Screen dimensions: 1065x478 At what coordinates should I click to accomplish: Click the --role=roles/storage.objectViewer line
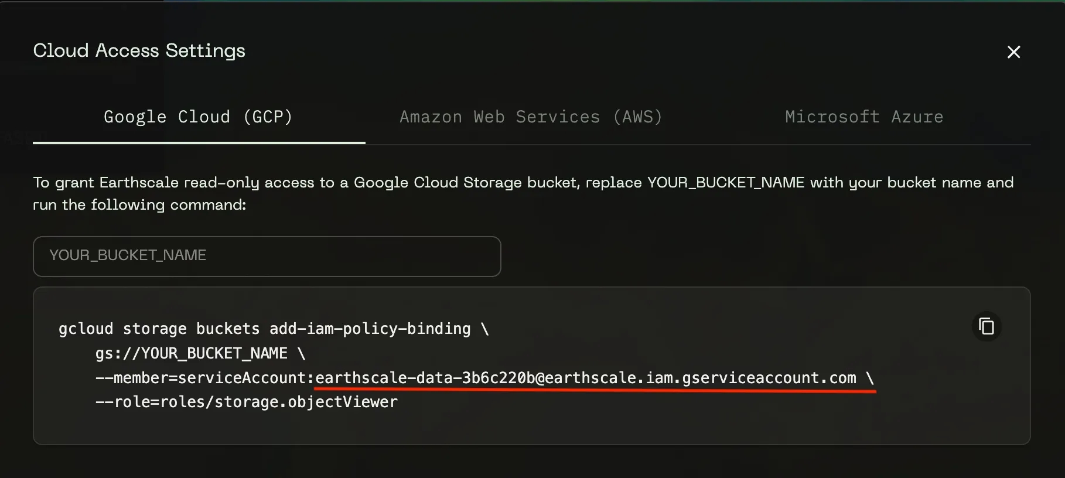pos(246,402)
